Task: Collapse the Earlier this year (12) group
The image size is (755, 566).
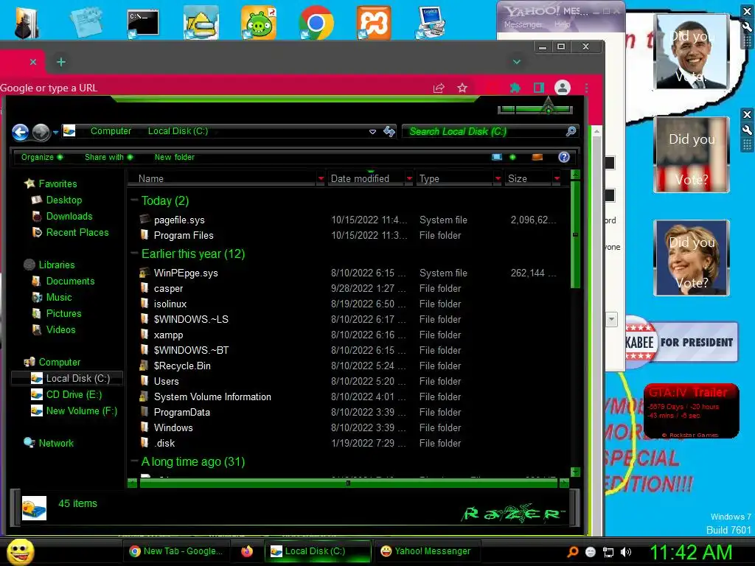Action: tap(134, 254)
